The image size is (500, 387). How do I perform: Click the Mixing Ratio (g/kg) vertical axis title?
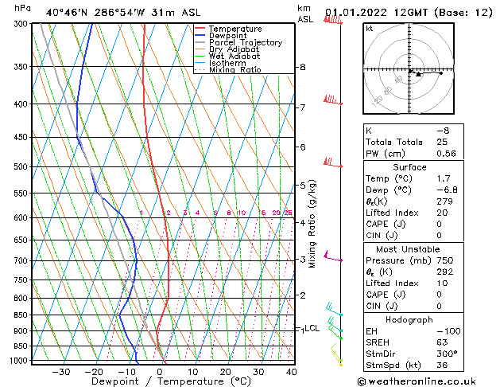(312, 224)
